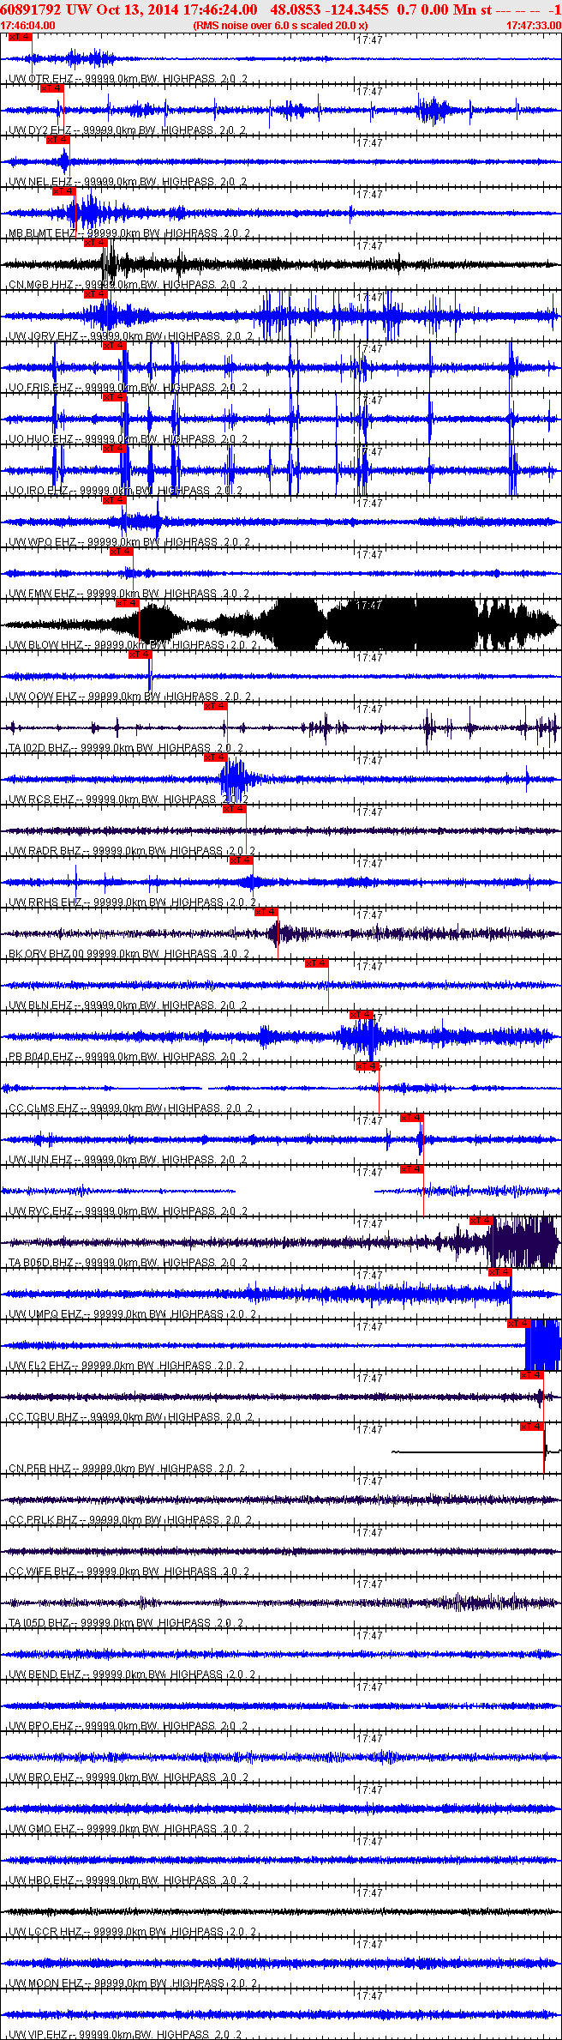The height and width of the screenshot is (2040, 562).
Task: Select the CC PRLK BHZ station label
Action: click(43, 1520)
